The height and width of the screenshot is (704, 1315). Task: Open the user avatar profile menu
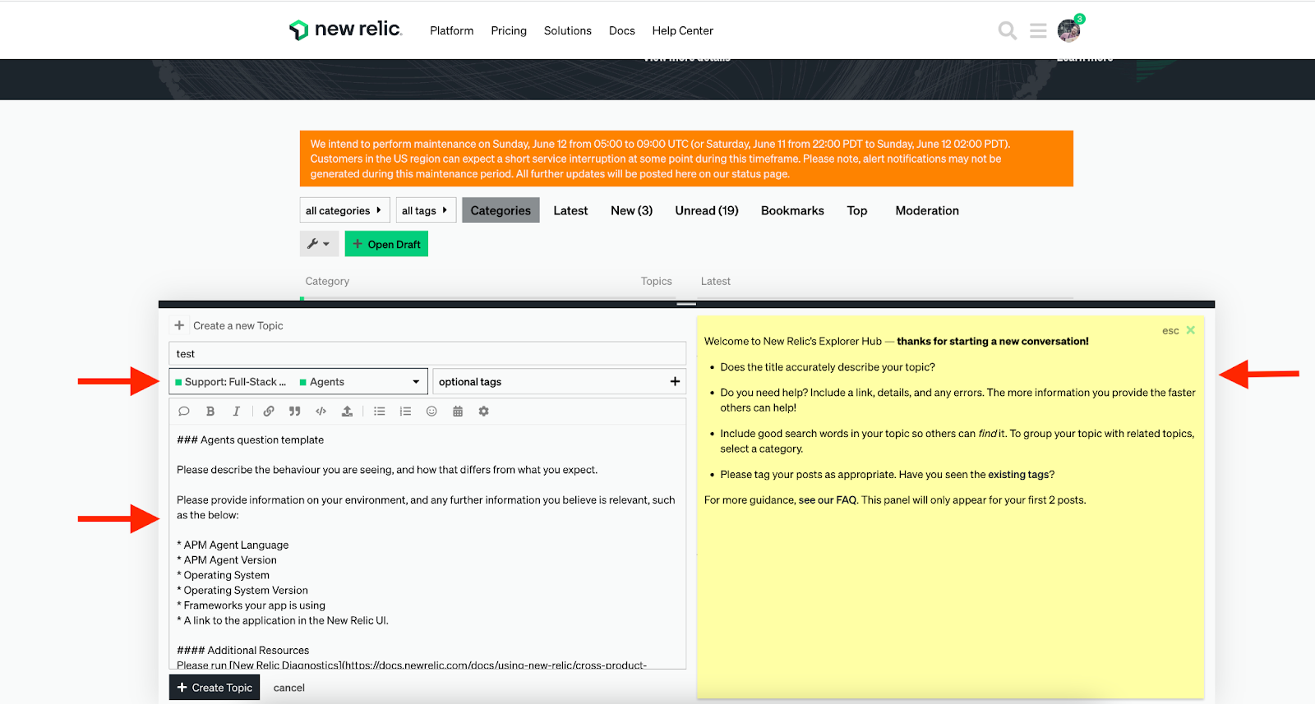click(x=1068, y=31)
